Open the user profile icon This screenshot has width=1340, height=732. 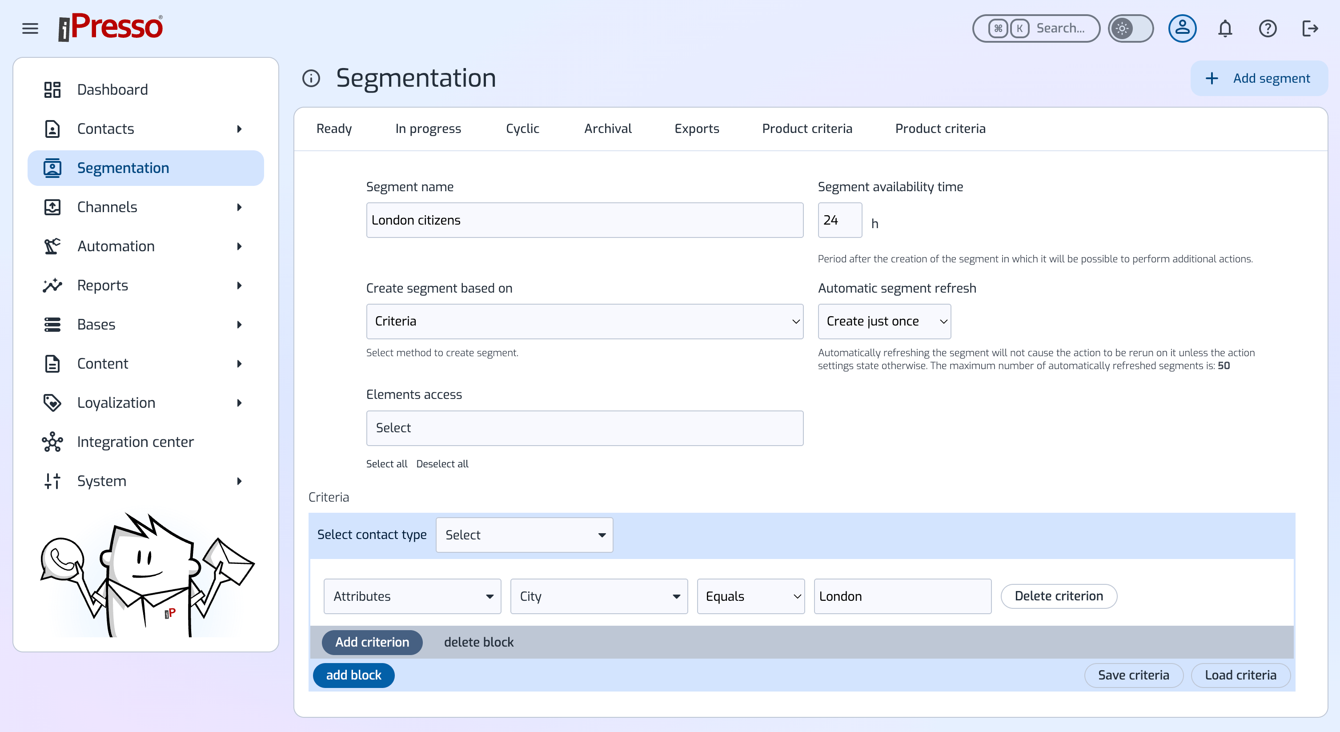[x=1182, y=28]
